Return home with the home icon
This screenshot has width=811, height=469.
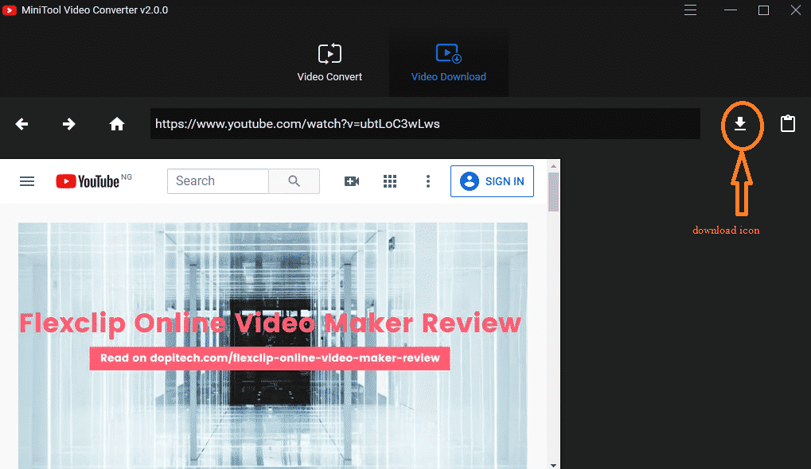[116, 124]
